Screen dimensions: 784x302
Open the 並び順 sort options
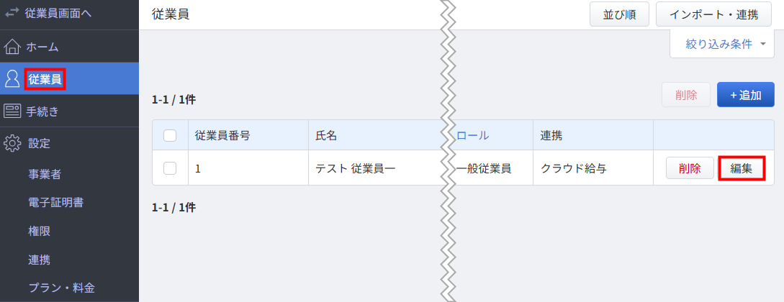tap(620, 14)
